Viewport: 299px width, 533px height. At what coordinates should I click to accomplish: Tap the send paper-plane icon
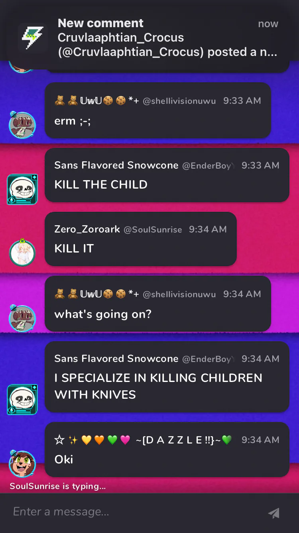274,513
